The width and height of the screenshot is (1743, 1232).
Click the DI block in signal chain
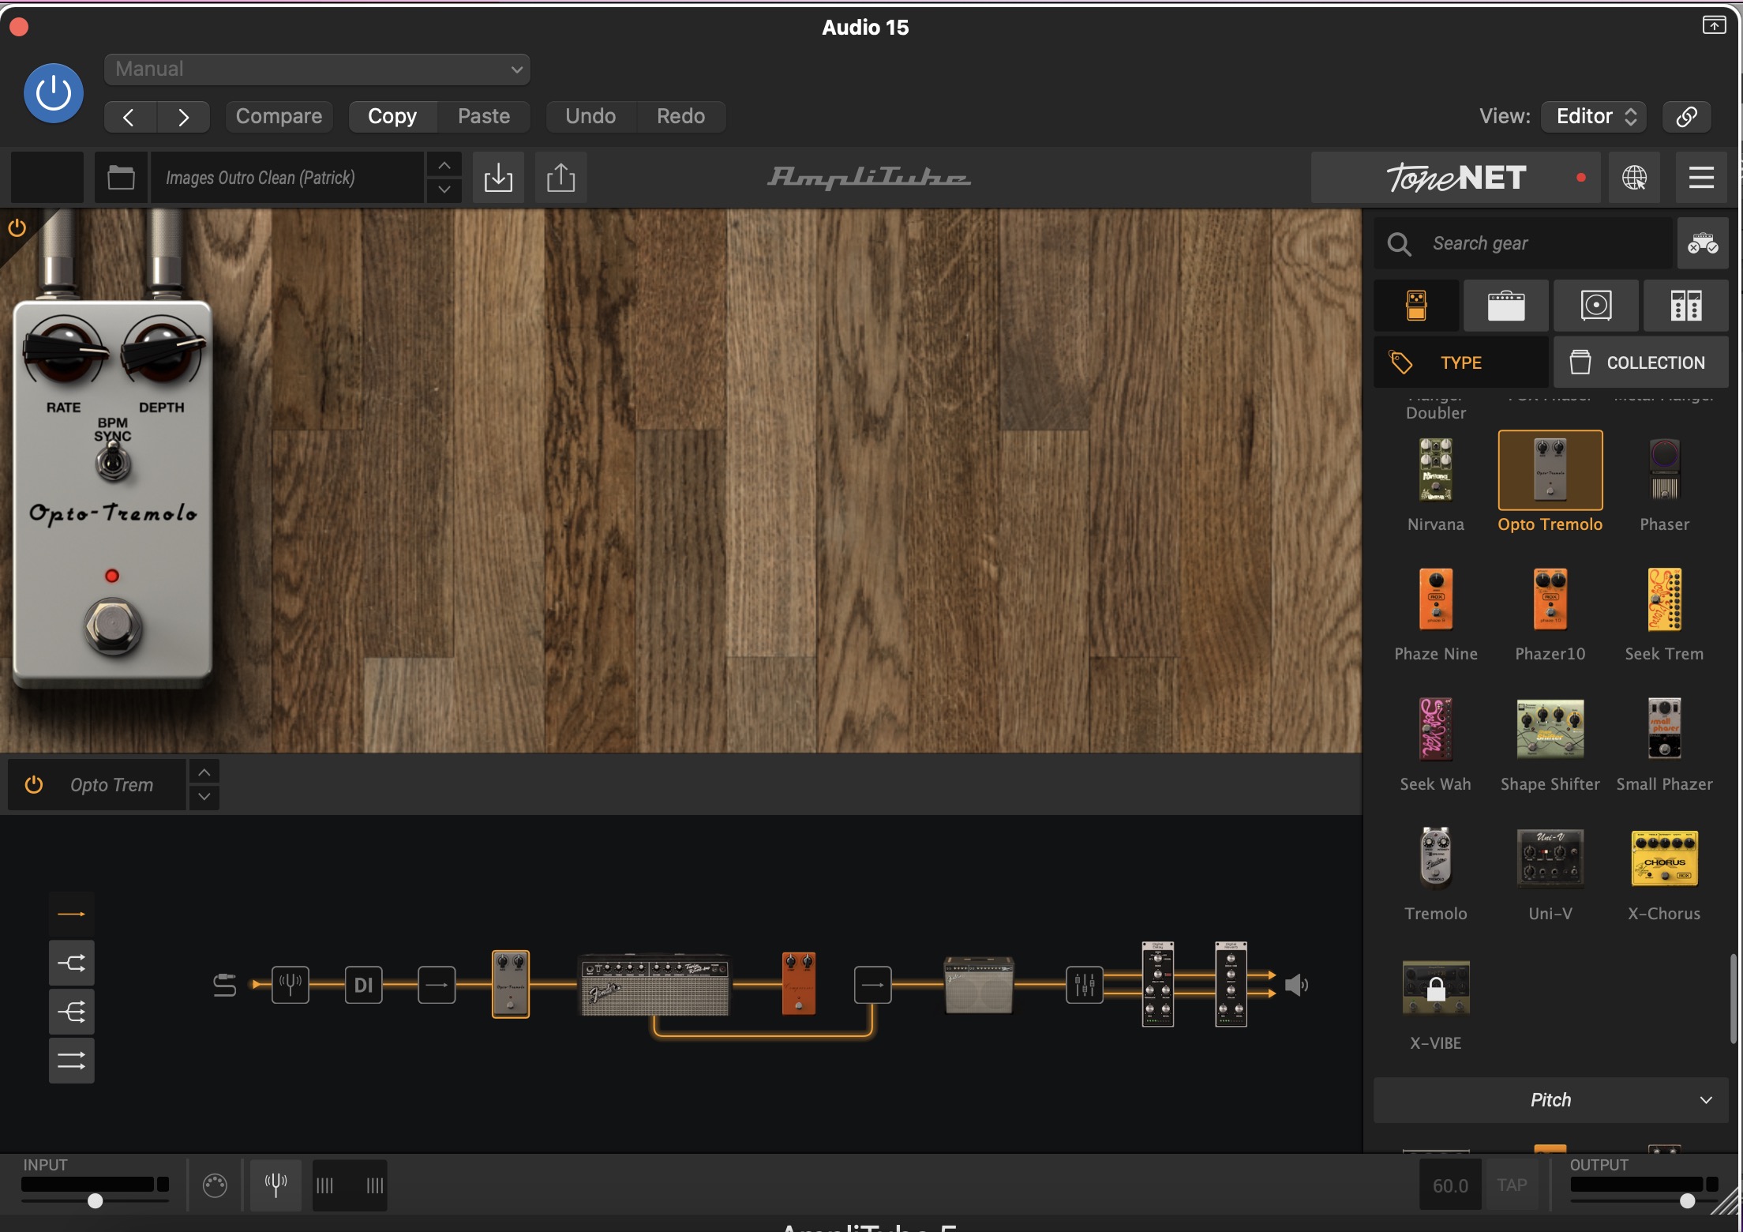[363, 985]
